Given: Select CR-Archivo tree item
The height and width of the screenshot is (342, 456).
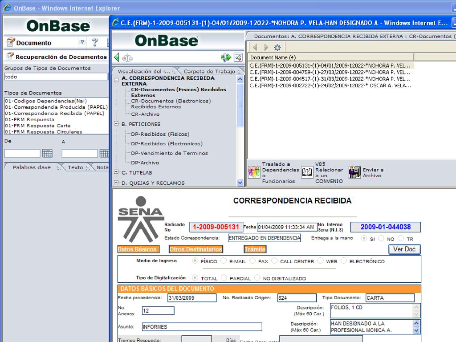Looking at the screenshot, I should pyautogui.click(x=145, y=114).
